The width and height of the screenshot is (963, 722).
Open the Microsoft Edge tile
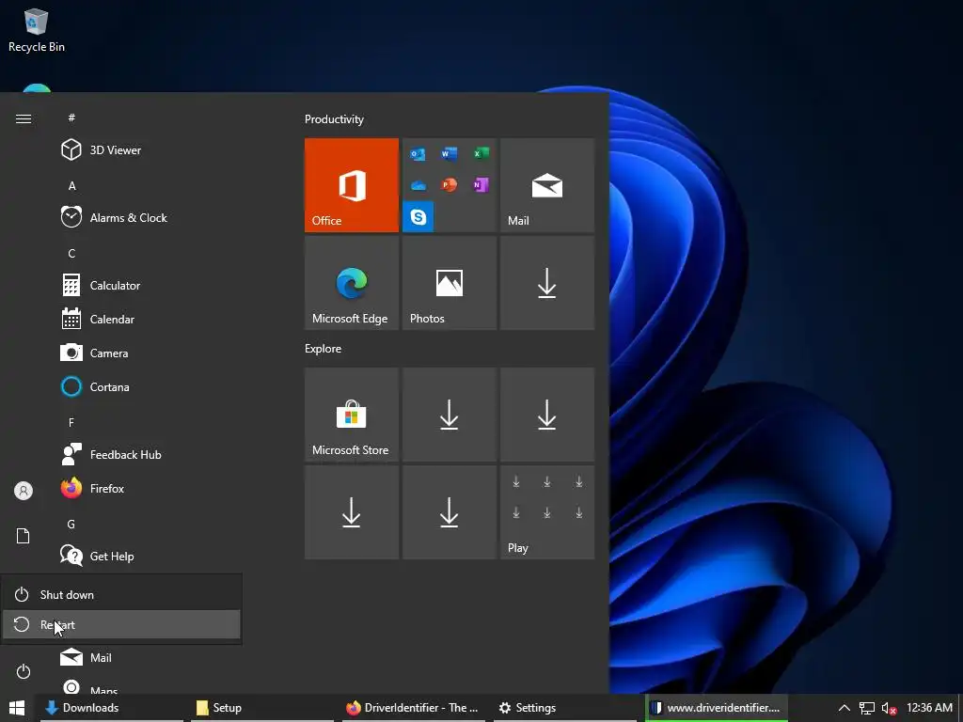click(x=352, y=283)
